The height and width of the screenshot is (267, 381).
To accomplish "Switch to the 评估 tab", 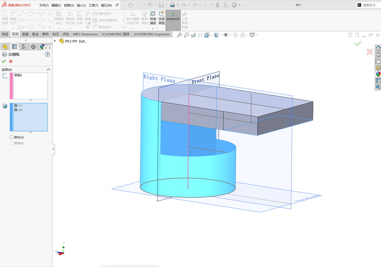I will click(65, 34).
